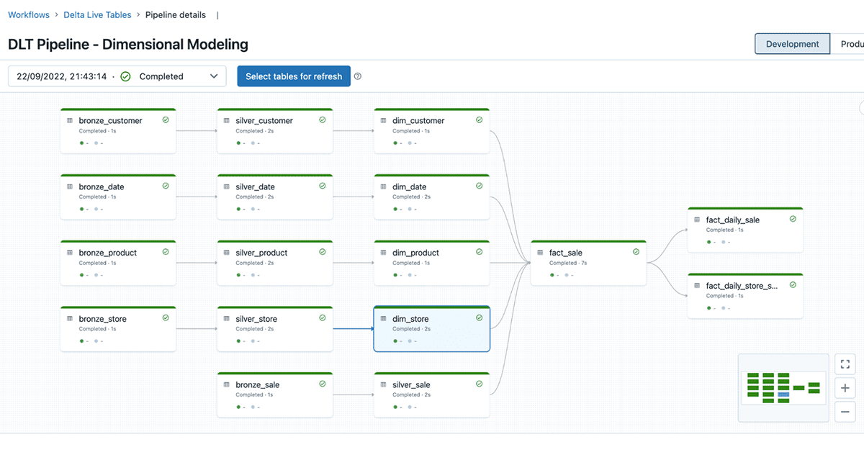Click the completed check icon on dim_store
The width and height of the screenshot is (864, 460).
point(480,318)
